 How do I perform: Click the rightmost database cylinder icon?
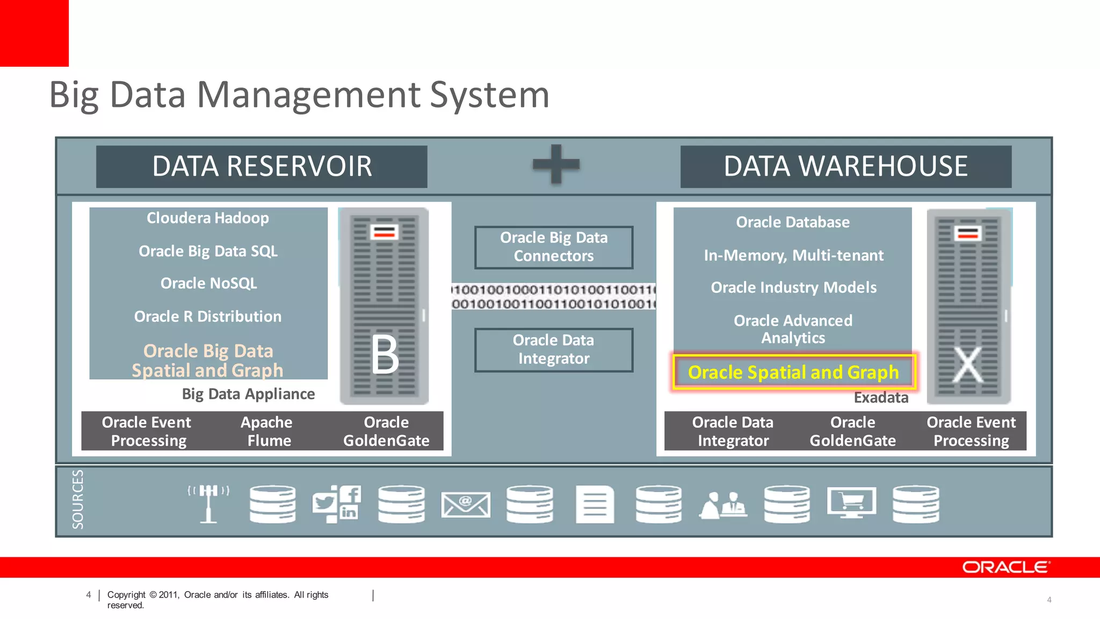point(916,504)
